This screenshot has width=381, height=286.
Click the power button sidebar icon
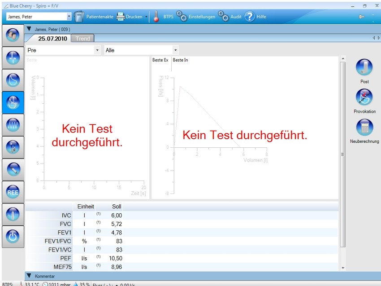(x=13, y=237)
